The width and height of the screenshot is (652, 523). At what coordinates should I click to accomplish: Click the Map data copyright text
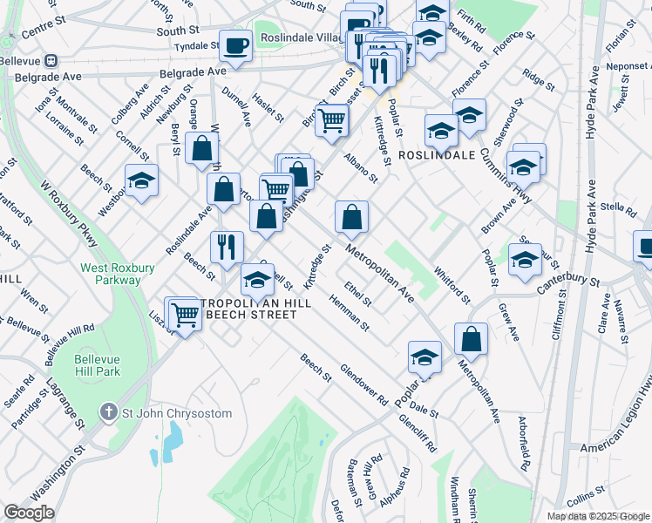pyautogui.click(x=598, y=517)
